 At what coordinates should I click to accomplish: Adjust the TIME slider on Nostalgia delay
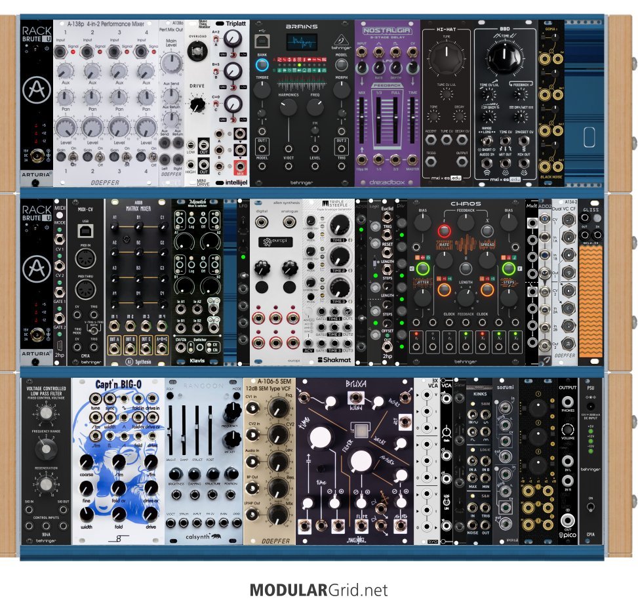(412, 121)
